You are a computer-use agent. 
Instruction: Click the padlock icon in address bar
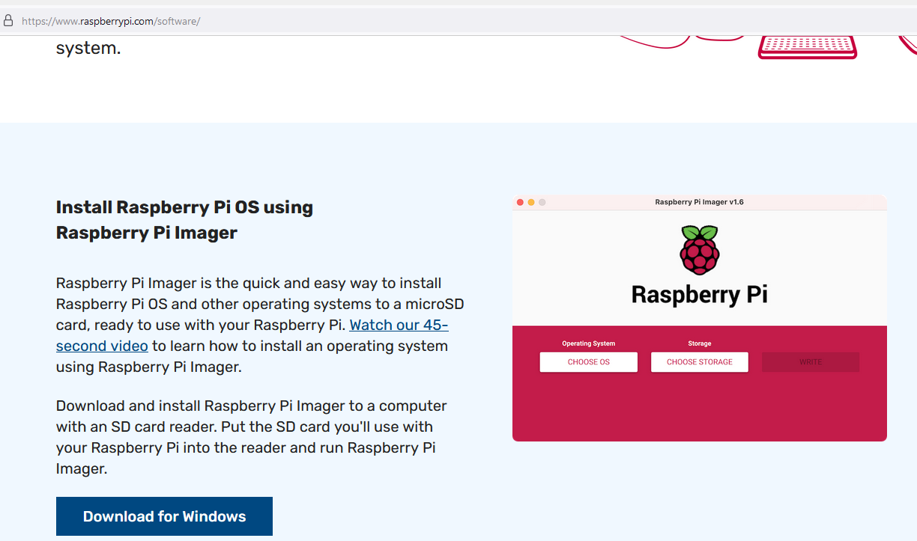(x=8, y=21)
